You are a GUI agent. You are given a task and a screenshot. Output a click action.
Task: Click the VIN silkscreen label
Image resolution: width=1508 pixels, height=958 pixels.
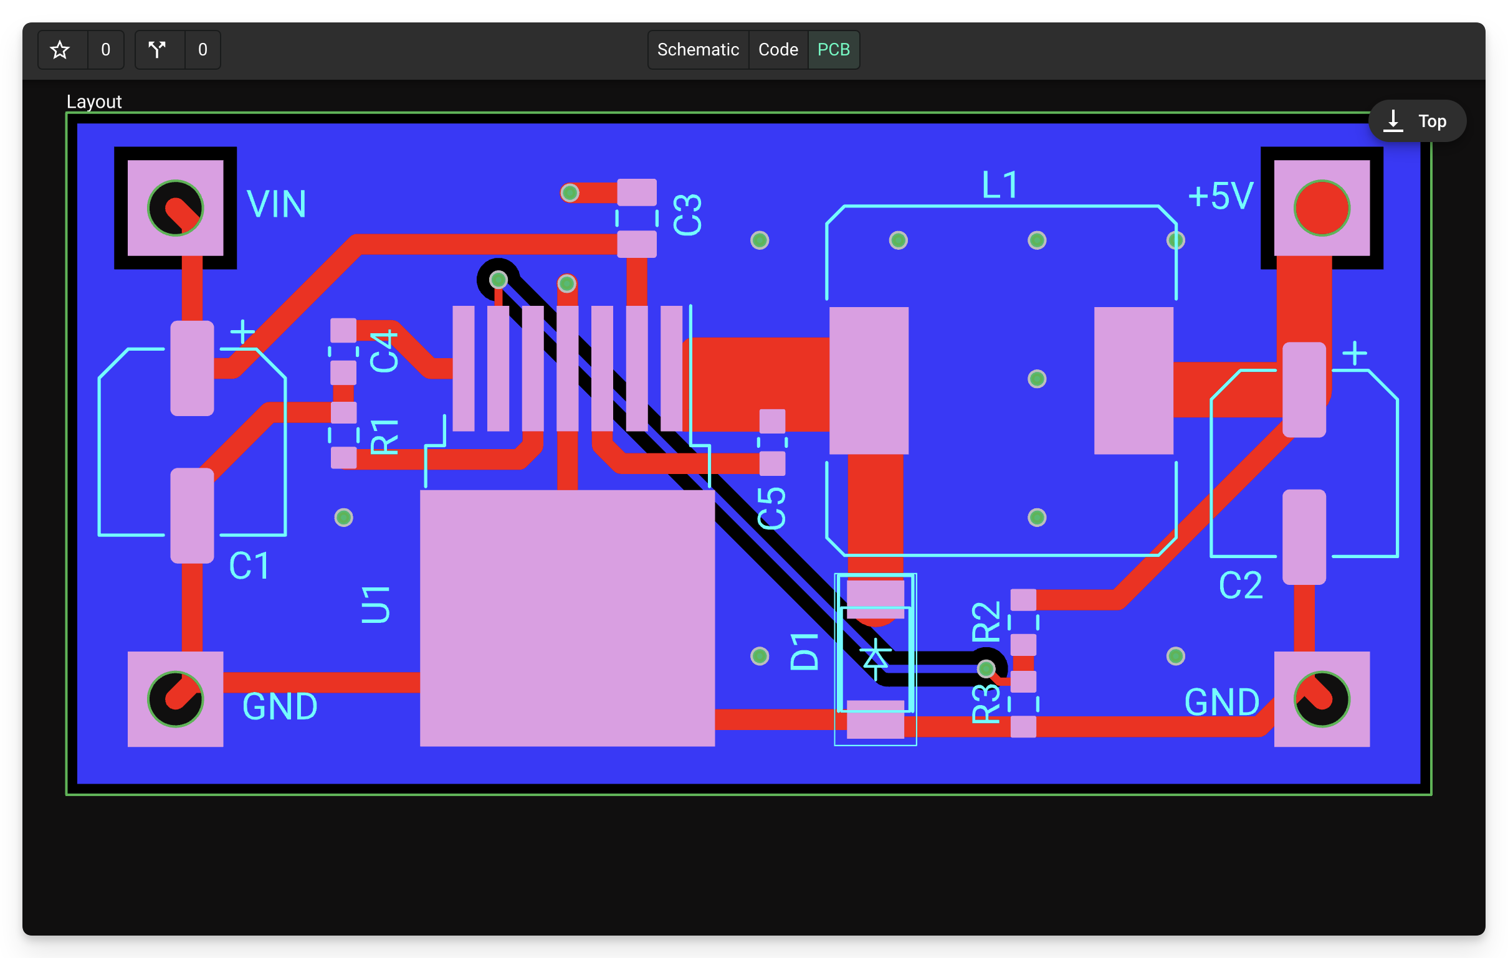pos(276,204)
